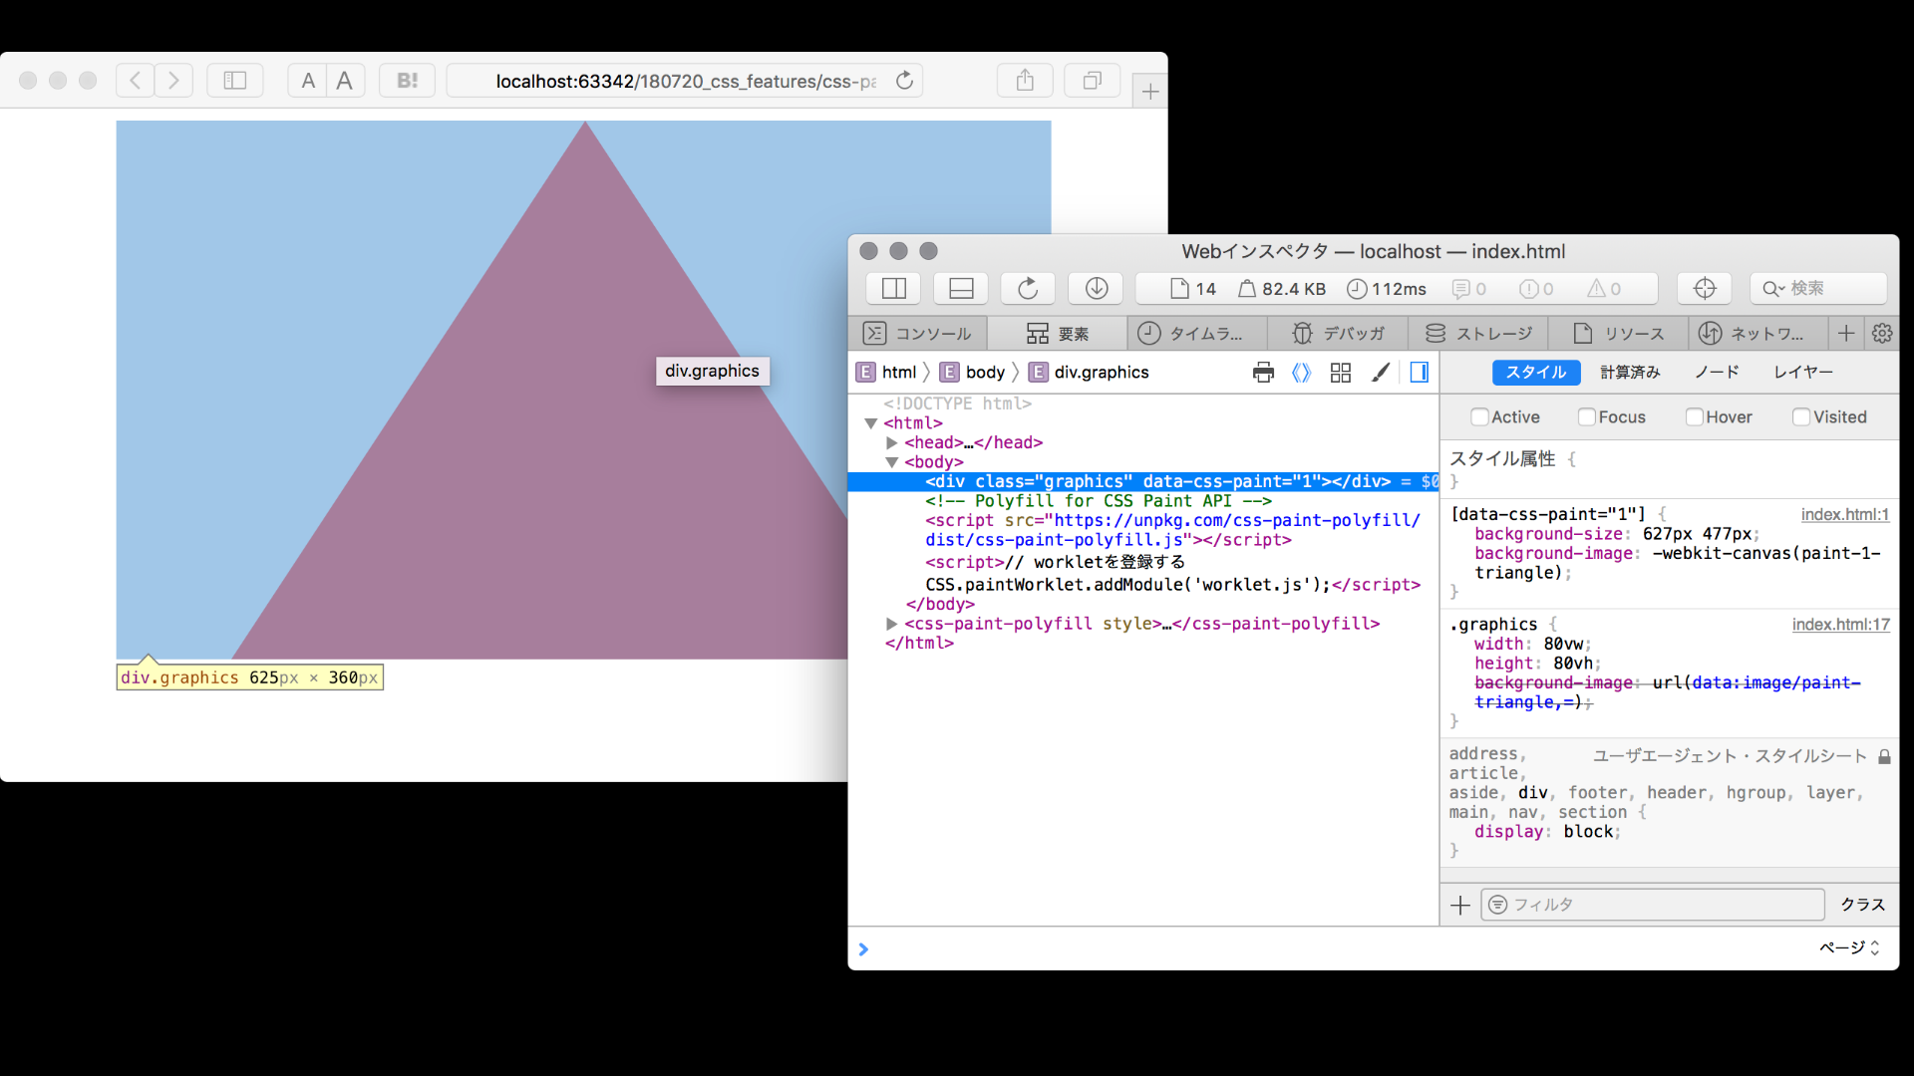This screenshot has width=1914, height=1076.
Task: Activate the element selection crosshair icon
Action: (1705, 289)
